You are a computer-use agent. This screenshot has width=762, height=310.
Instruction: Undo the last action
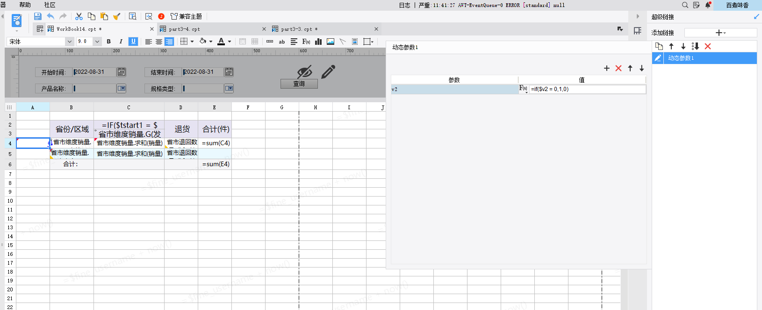tap(50, 16)
